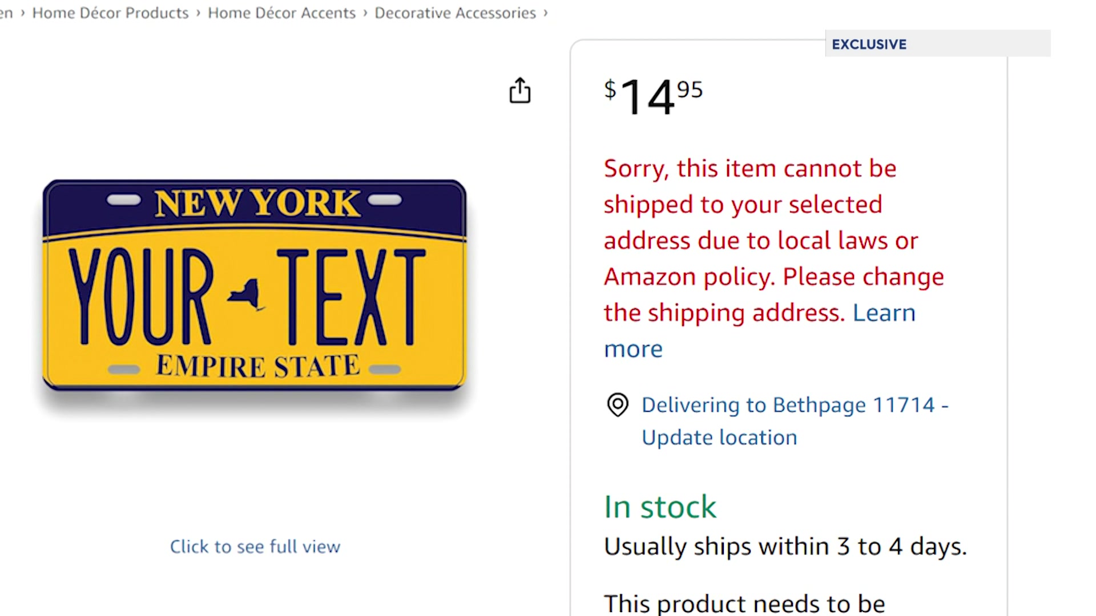The height and width of the screenshot is (616, 1096).
Task: Click the chevron after Decorative Accessories
Action: [x=546, y=13]
